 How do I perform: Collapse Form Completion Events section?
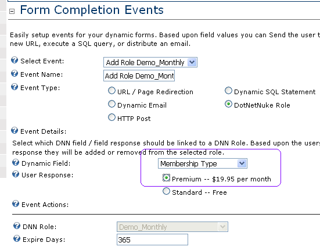(12, 12)
